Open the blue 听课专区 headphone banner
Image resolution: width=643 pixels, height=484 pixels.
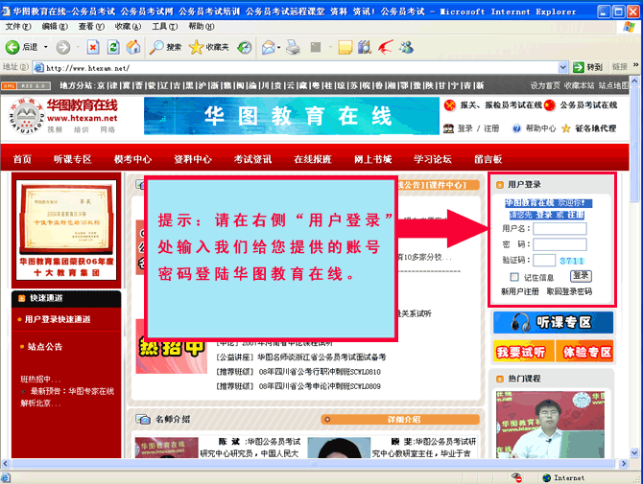pos(553,323)
